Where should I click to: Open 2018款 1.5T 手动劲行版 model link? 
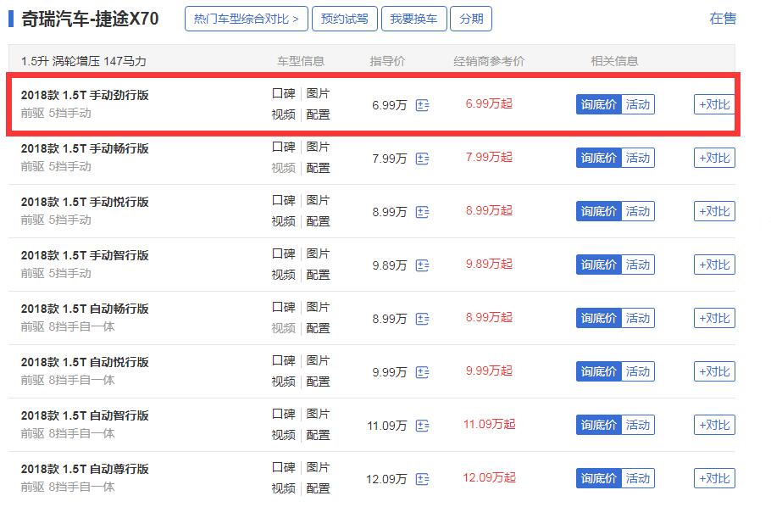point(85,95)
